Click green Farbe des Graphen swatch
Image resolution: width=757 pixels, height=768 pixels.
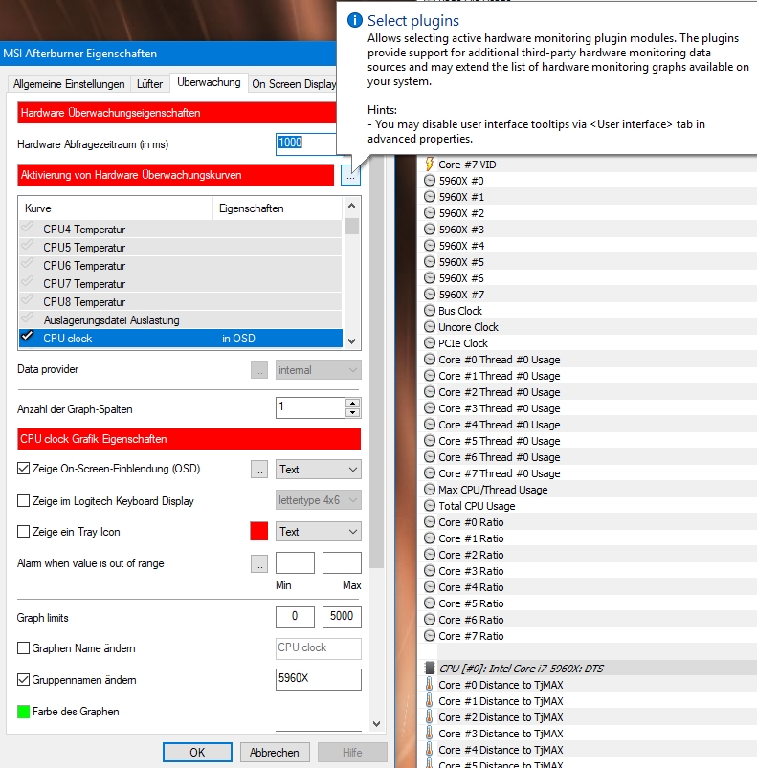tap(23, 712)
